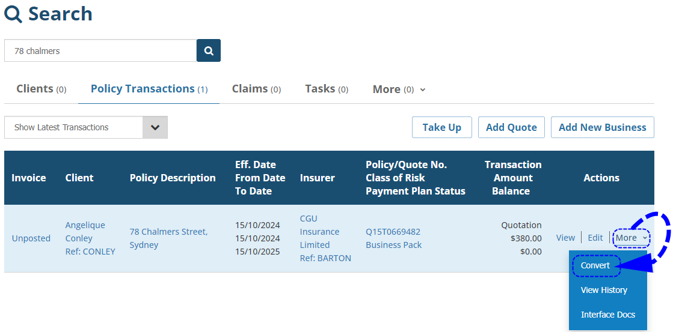Expand the More actions dropdown in row
This screenshot has width=673, height=332.
coord(632,238)
